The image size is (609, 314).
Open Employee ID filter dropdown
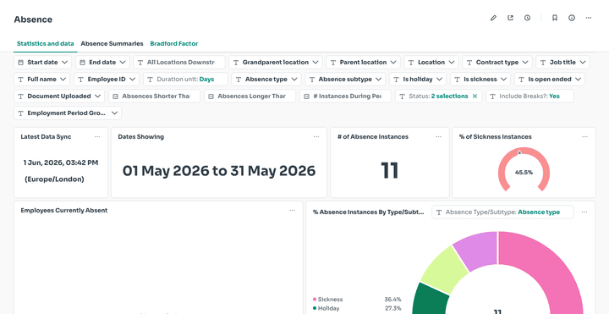(x=107, y=80)
